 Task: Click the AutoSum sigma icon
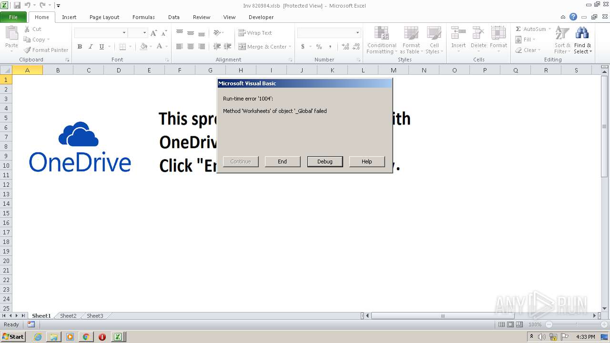(x=518, y=29)
